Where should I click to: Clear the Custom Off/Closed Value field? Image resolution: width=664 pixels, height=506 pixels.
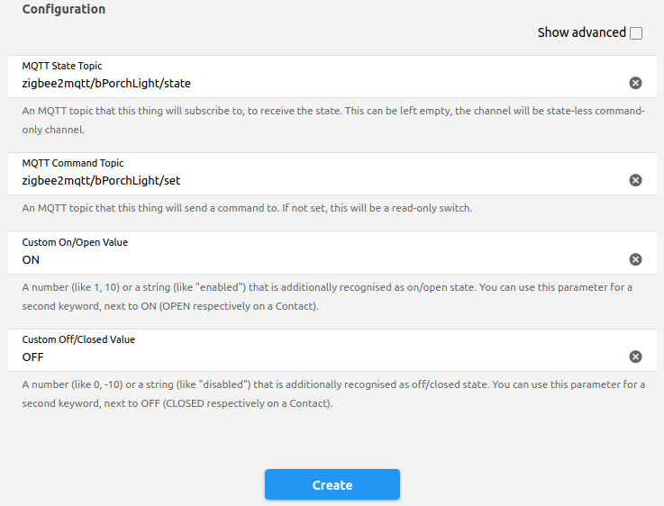(x=635, y=357)
